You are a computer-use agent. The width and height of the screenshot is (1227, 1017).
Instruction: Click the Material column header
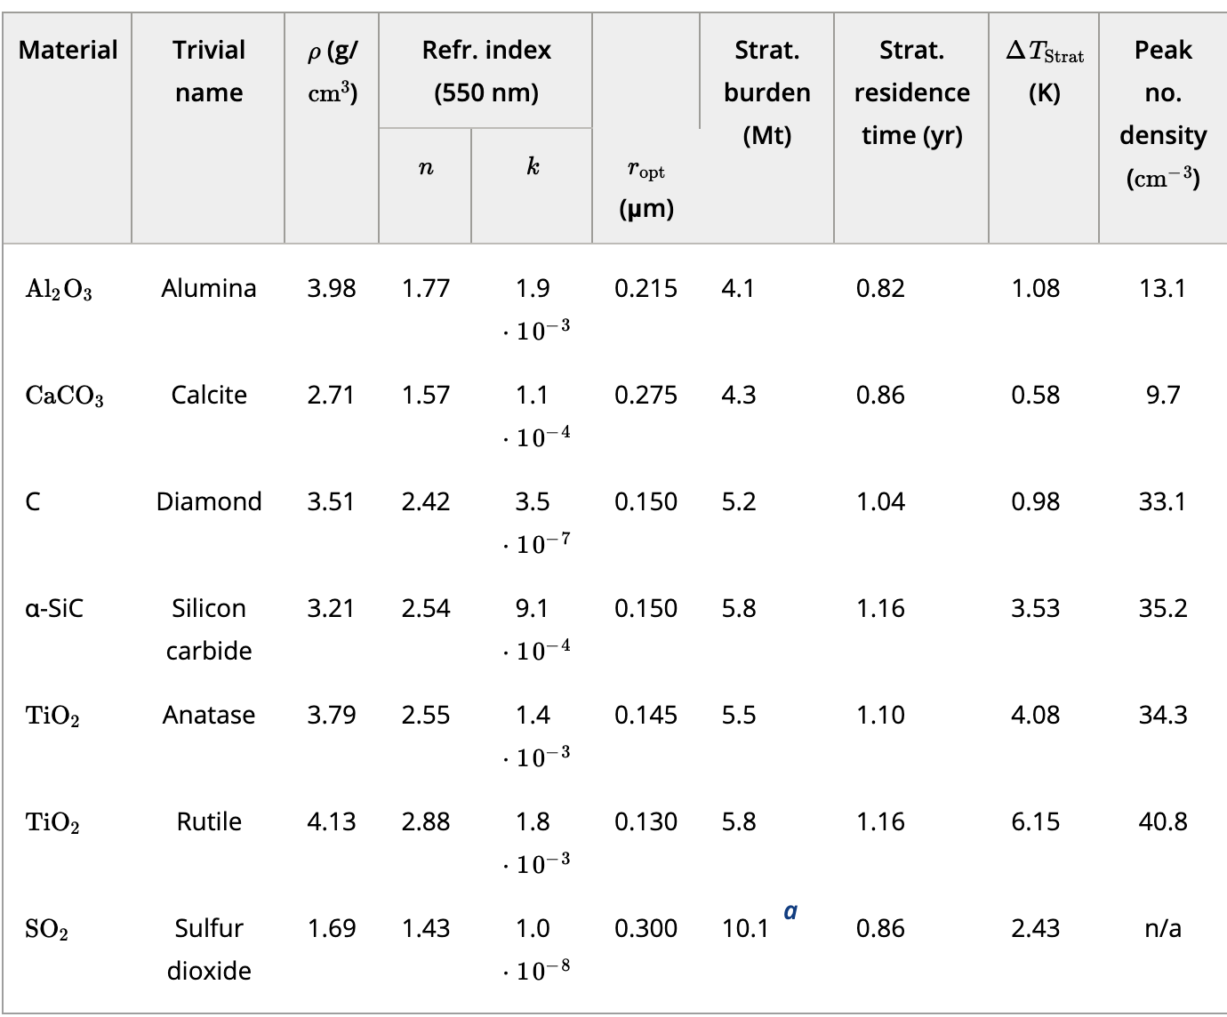pos(68,50)
